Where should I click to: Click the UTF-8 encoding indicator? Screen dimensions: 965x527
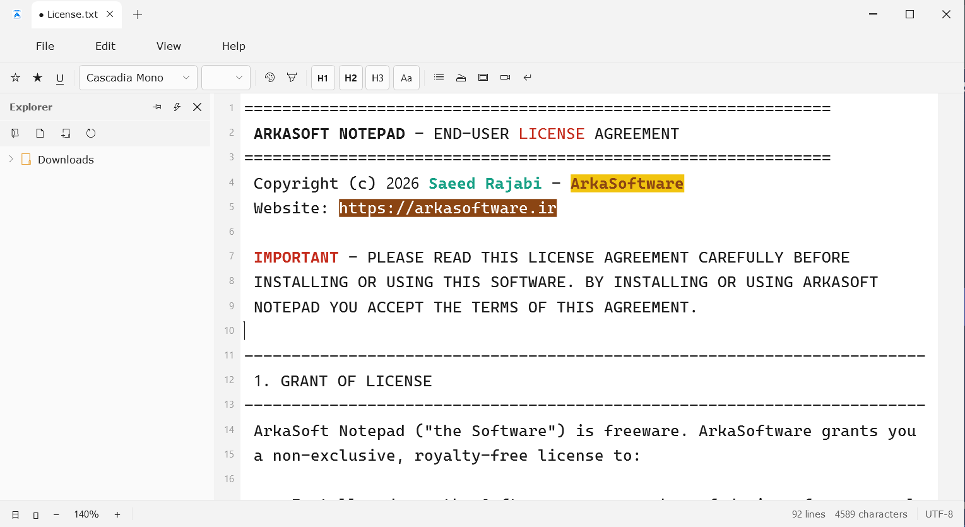tap(939, 514)
